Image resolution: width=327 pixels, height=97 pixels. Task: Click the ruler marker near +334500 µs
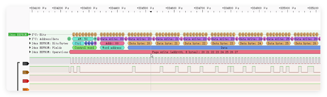pos(151,12)
